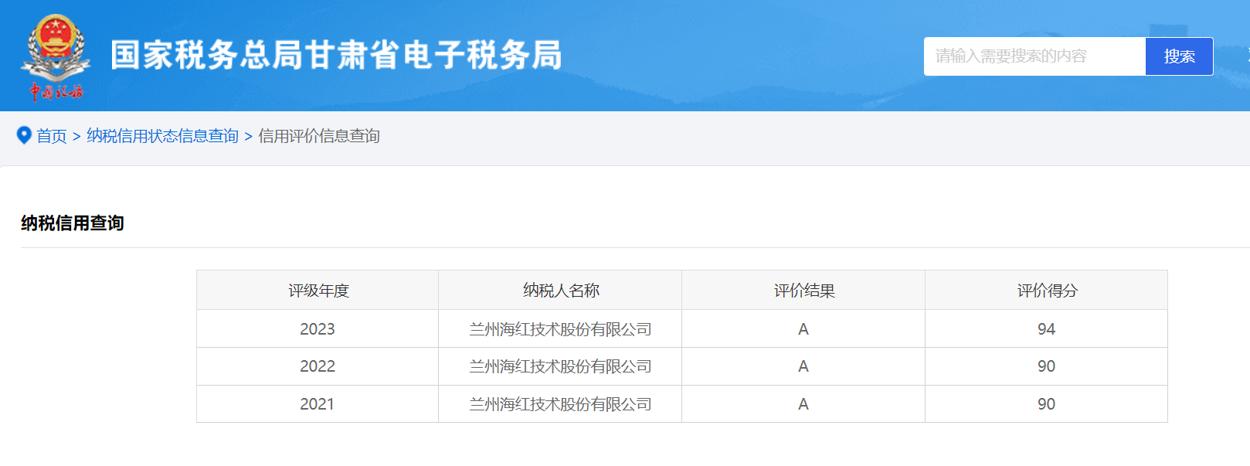Open 纳税信用状态信息查询 breadcrumb link

162,136
